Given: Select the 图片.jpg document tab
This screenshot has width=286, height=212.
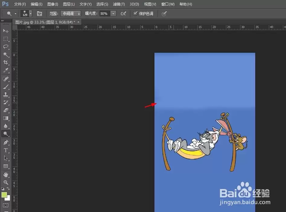Looking at the screenshot, I should click(x=45, y=22).
